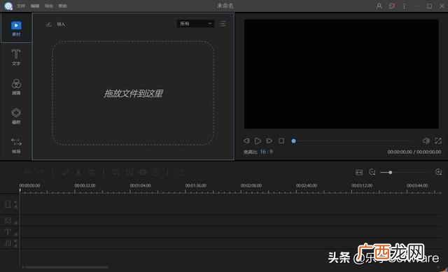The width and height of the screenshot is (448, 272).
Task: Click timeline ruler at 00:01:36.00 mark
Action: tap(196, 185)
